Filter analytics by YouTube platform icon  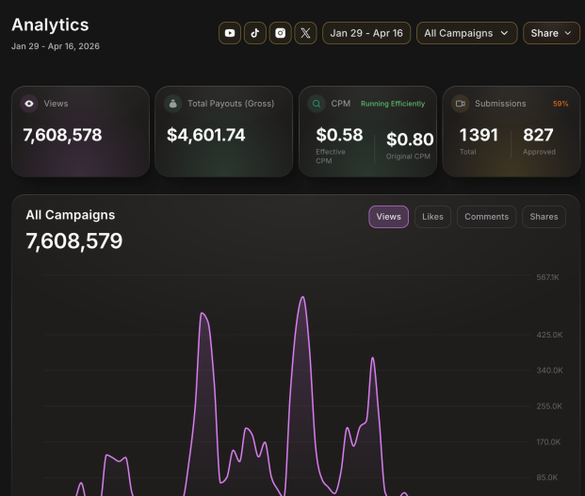pos(230,33)
